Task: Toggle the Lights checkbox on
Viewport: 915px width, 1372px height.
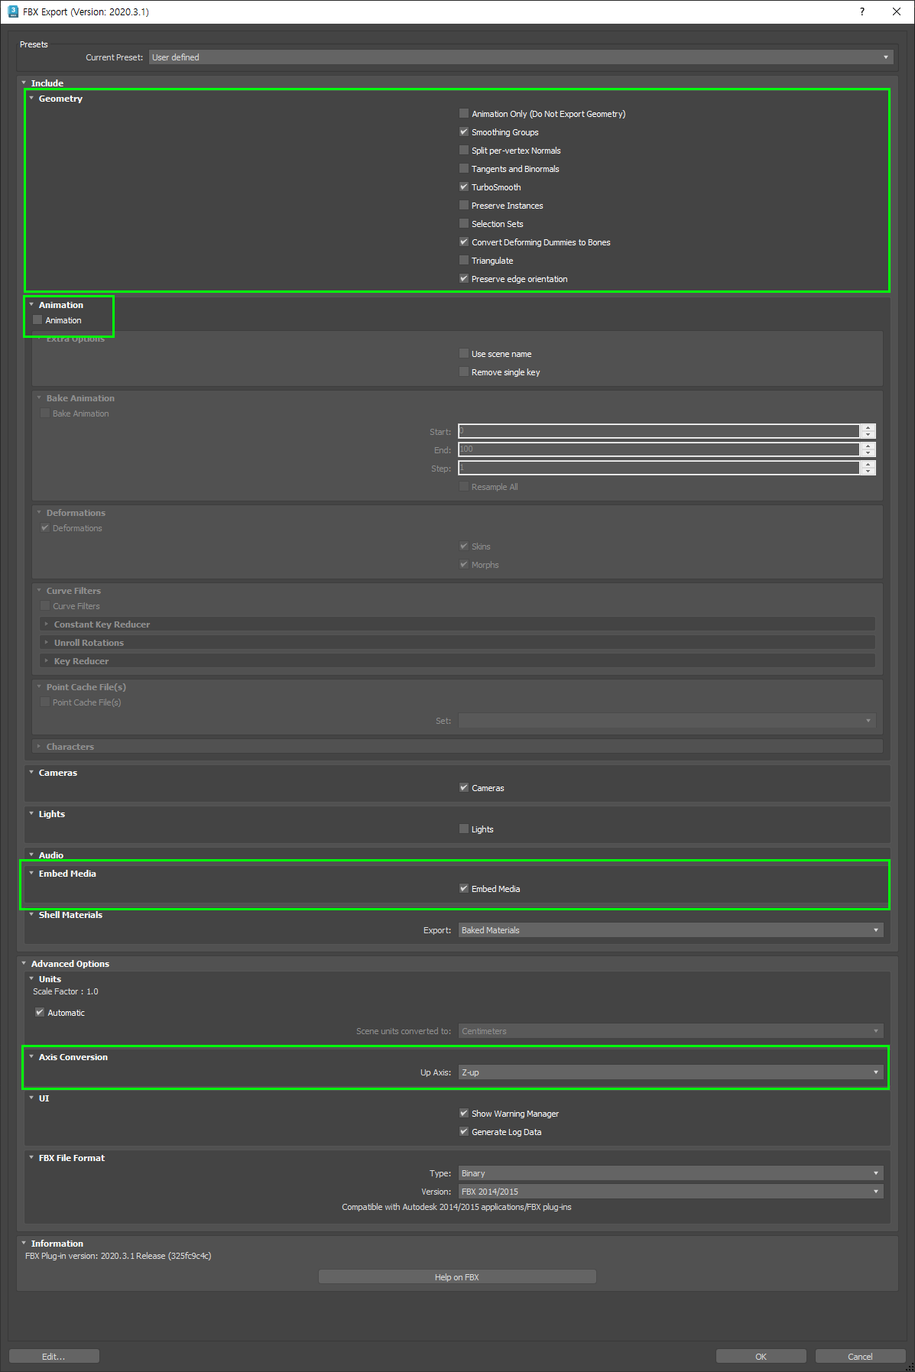Action: [464, 829]
